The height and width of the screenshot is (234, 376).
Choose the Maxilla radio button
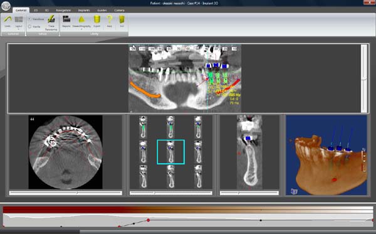(x=29, y=26)
